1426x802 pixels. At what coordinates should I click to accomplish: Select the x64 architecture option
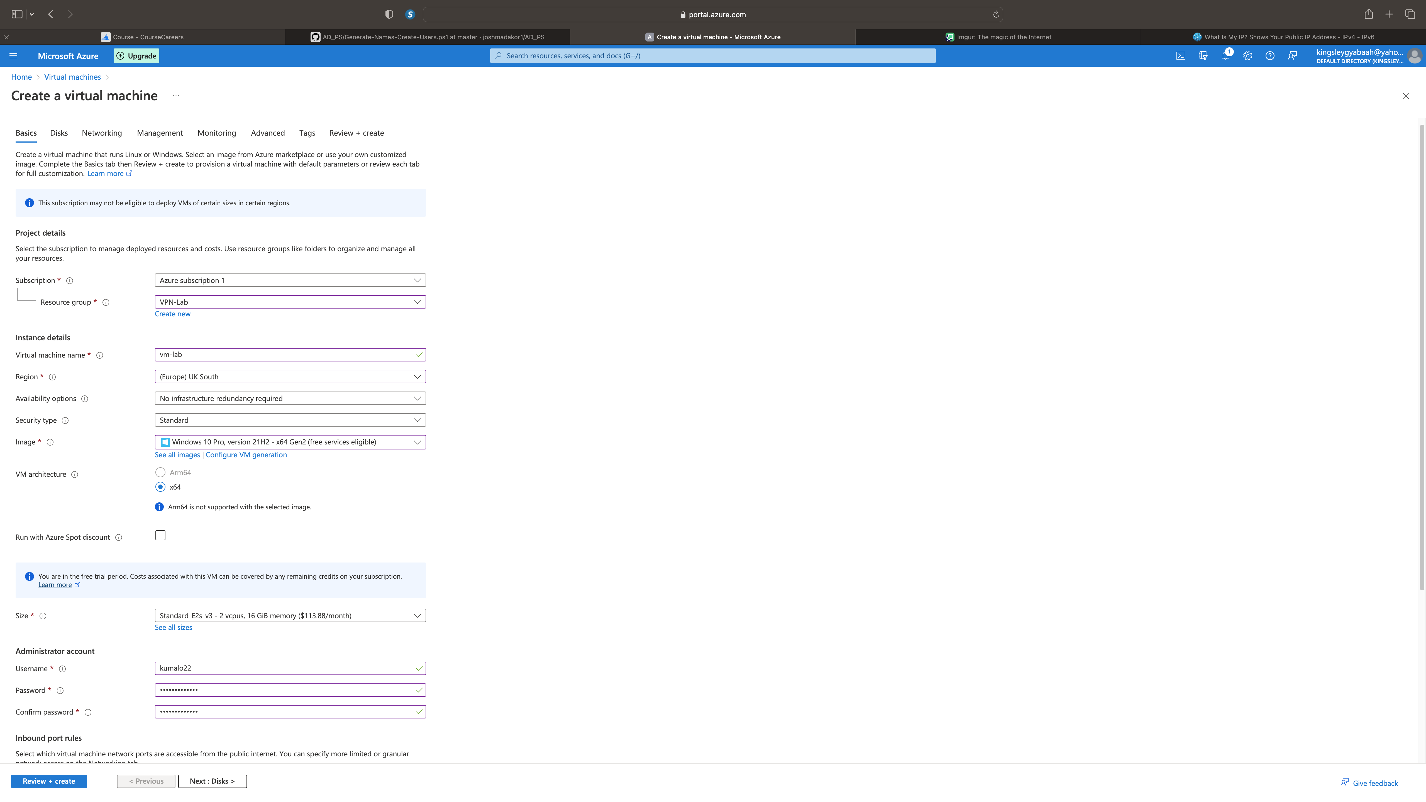(x=160, y=487)
